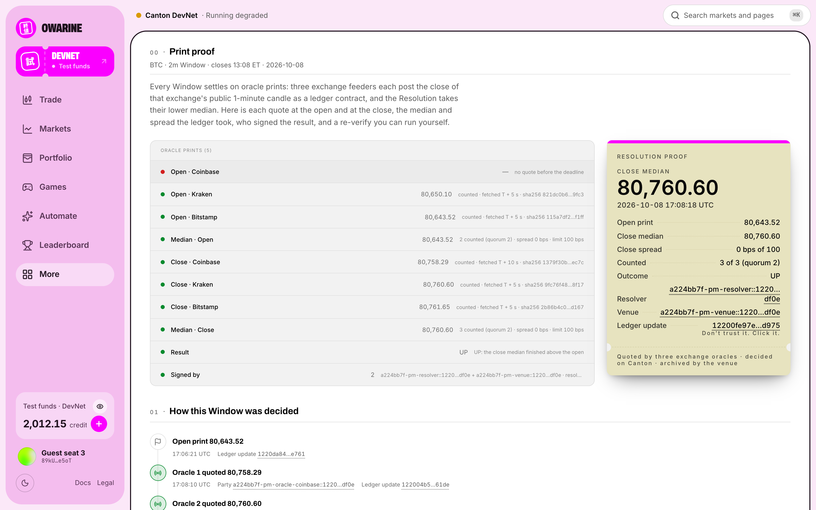Click the Trade candlestick icon

(x=27, y=99)
